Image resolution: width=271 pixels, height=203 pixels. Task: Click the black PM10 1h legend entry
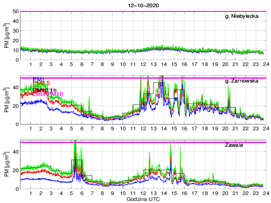point(44,90)
